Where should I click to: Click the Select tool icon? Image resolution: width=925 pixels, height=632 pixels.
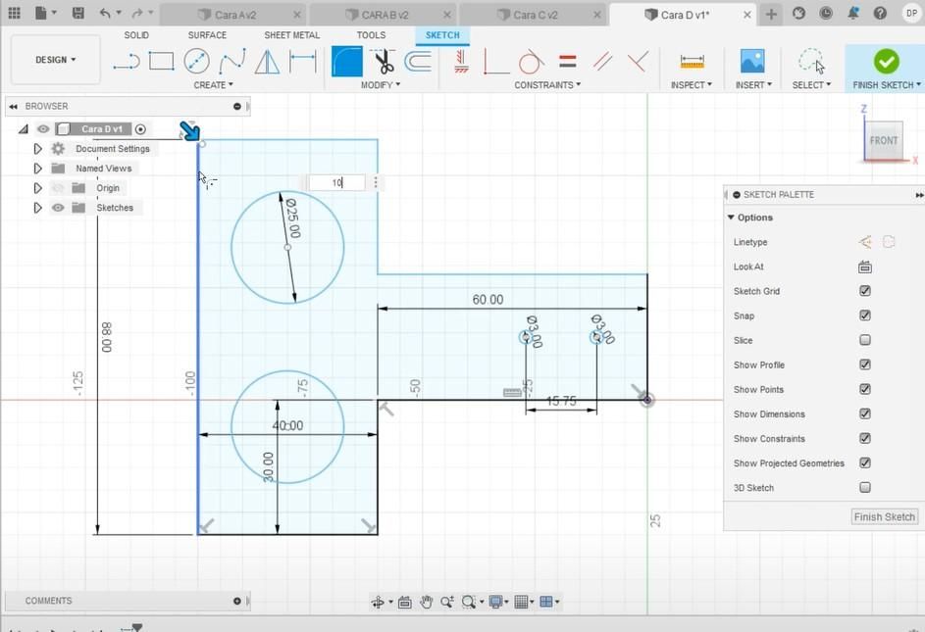pos(812,62)
